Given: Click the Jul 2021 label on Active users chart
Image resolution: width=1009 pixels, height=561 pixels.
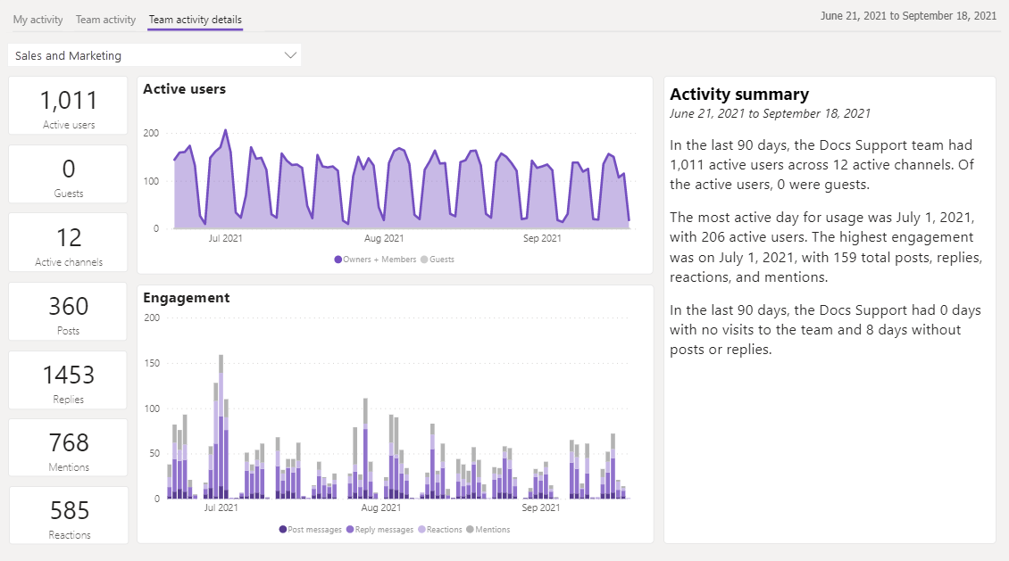Looking at the screenshot, I should click(x=225, y=238).
